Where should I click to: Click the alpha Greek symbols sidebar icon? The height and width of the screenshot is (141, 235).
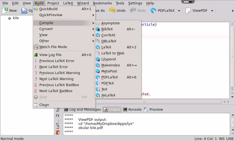pyautogui.click(x=58, y=115)
